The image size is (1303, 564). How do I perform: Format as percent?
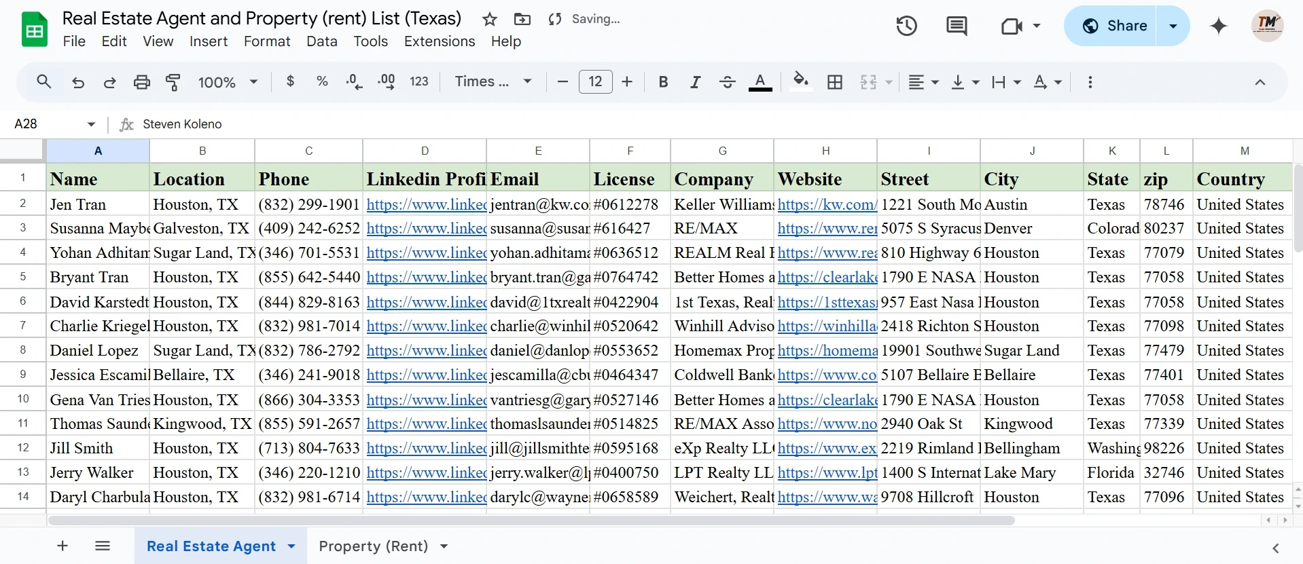click(x=322, y=81)
